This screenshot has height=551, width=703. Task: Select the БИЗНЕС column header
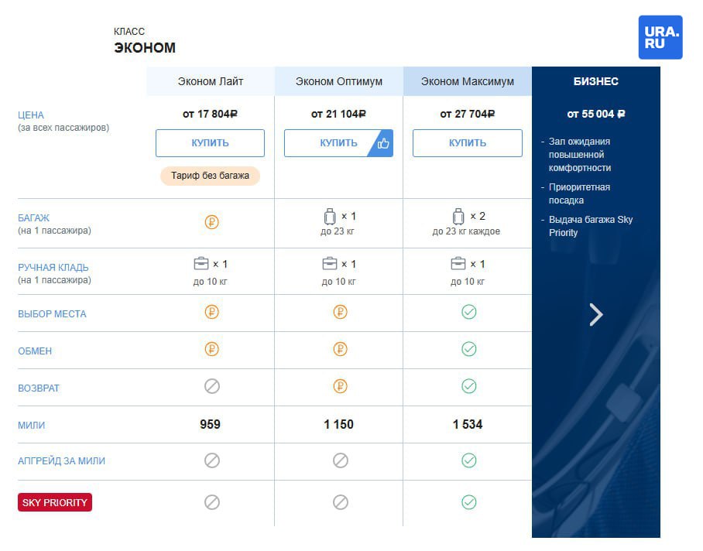(x=596, y=81)
